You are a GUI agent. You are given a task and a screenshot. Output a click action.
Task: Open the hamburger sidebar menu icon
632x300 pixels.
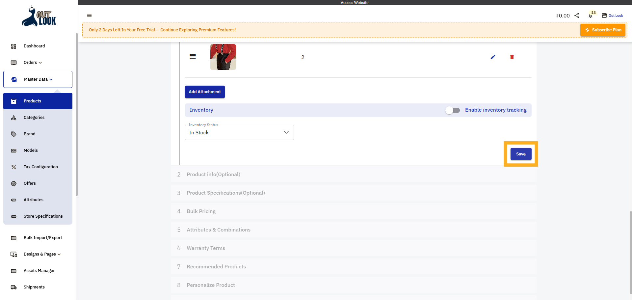pyautogui.click(x=89, y=15)
